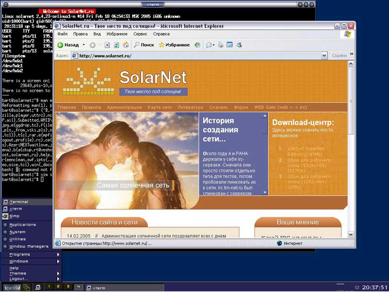Screen dimensions: 389x292
Task: Open the Справка menu
Action: point(161,34)
